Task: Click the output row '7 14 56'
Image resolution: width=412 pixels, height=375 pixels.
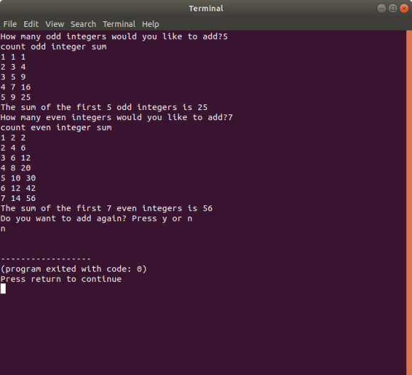Action: [18, 198]
